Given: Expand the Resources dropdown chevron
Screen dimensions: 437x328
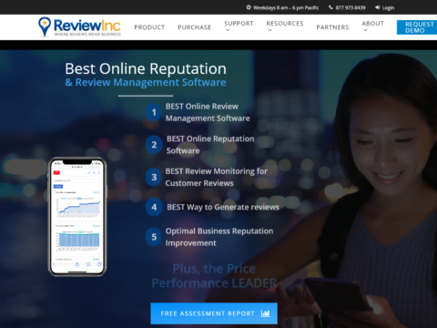Looking at the screenshot, I should (x=269, y=30).
